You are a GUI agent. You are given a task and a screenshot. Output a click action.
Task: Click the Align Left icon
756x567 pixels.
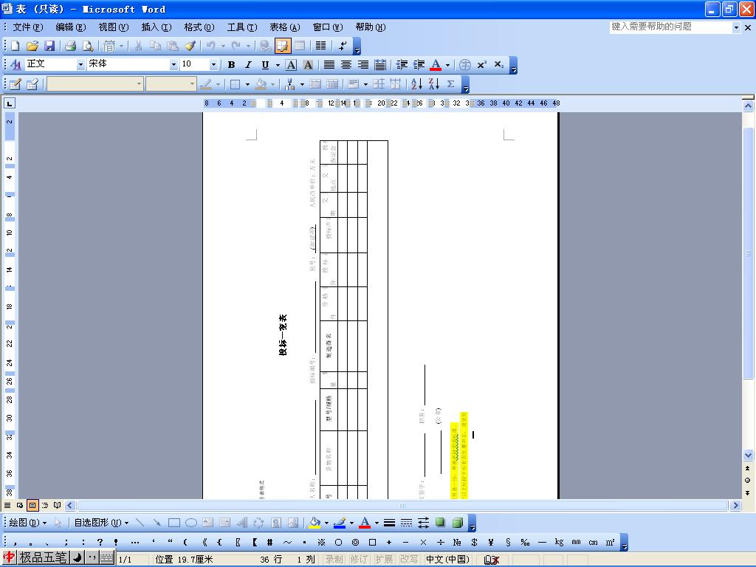pos(329,65)
